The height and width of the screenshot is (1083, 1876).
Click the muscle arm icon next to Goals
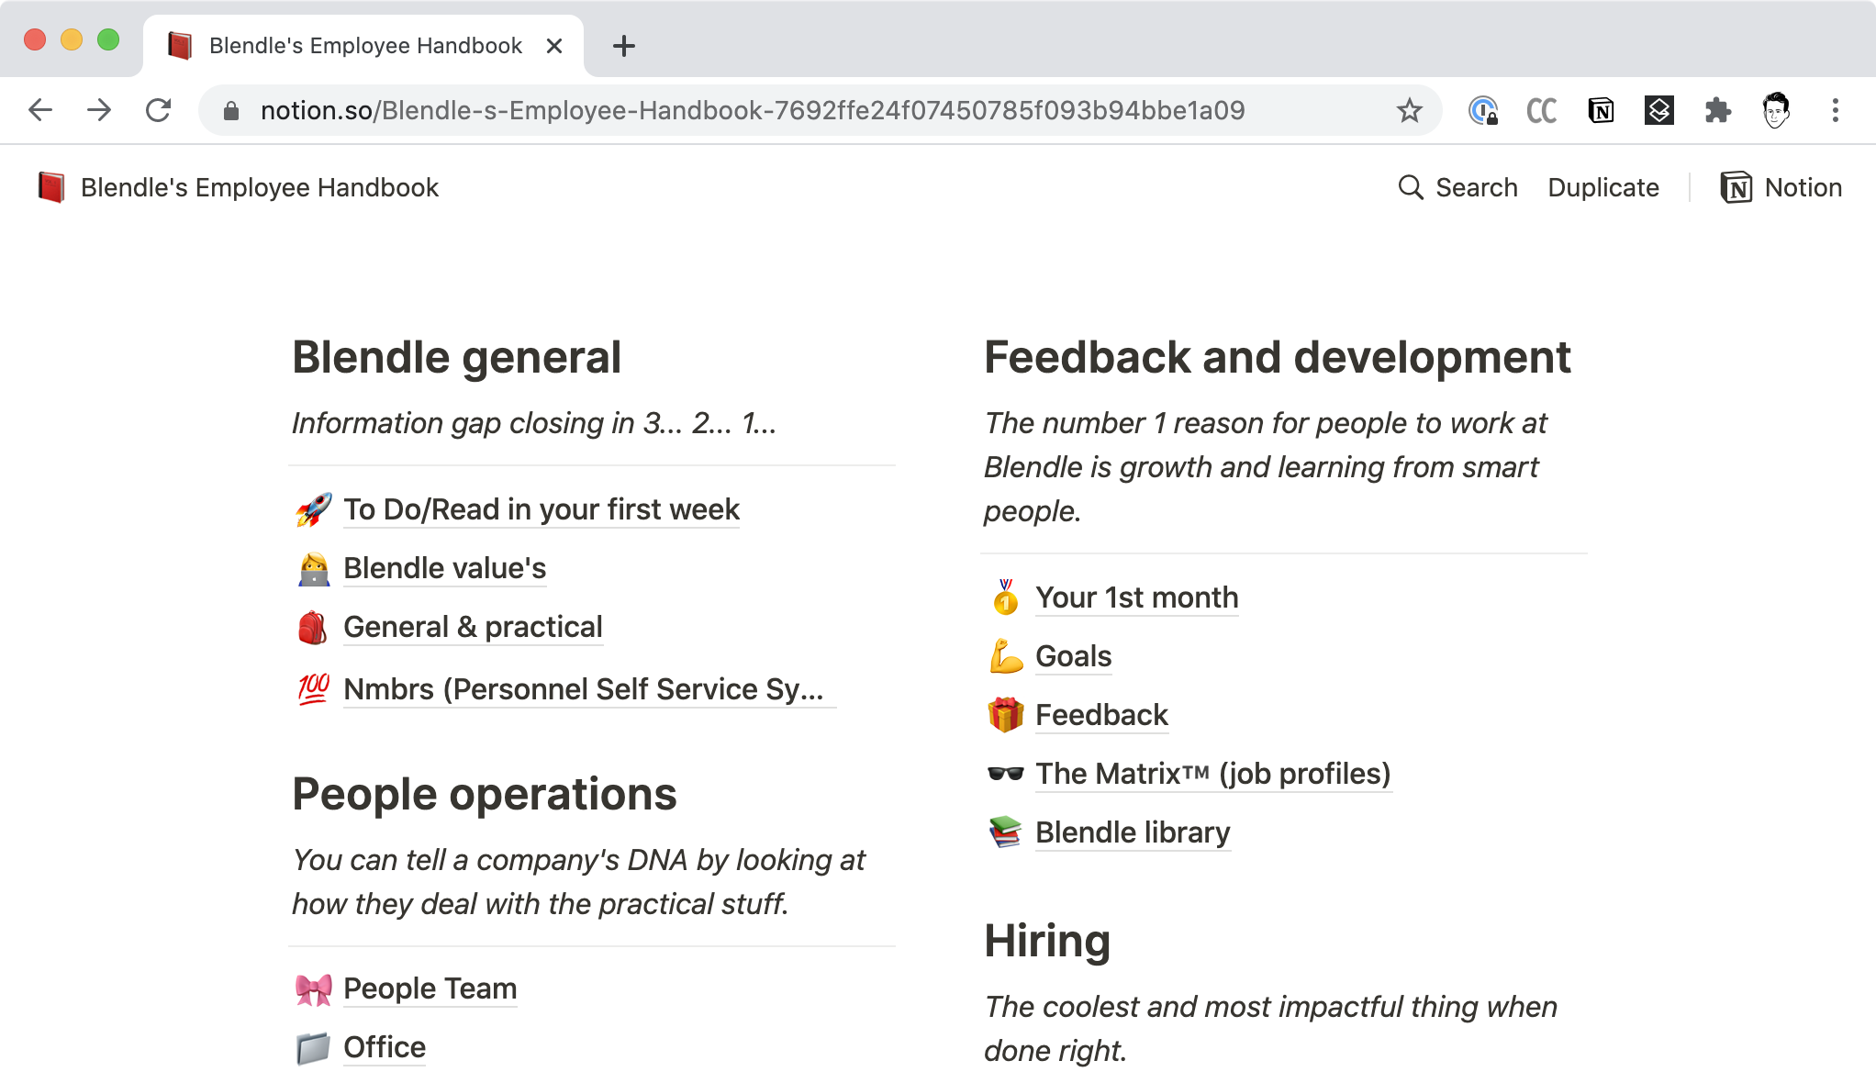[1005, 656]
